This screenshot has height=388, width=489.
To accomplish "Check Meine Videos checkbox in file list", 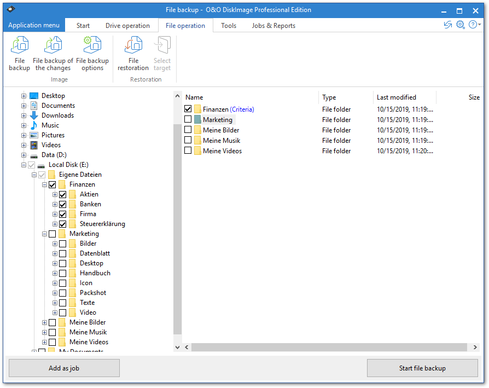I will click(188, 150).
